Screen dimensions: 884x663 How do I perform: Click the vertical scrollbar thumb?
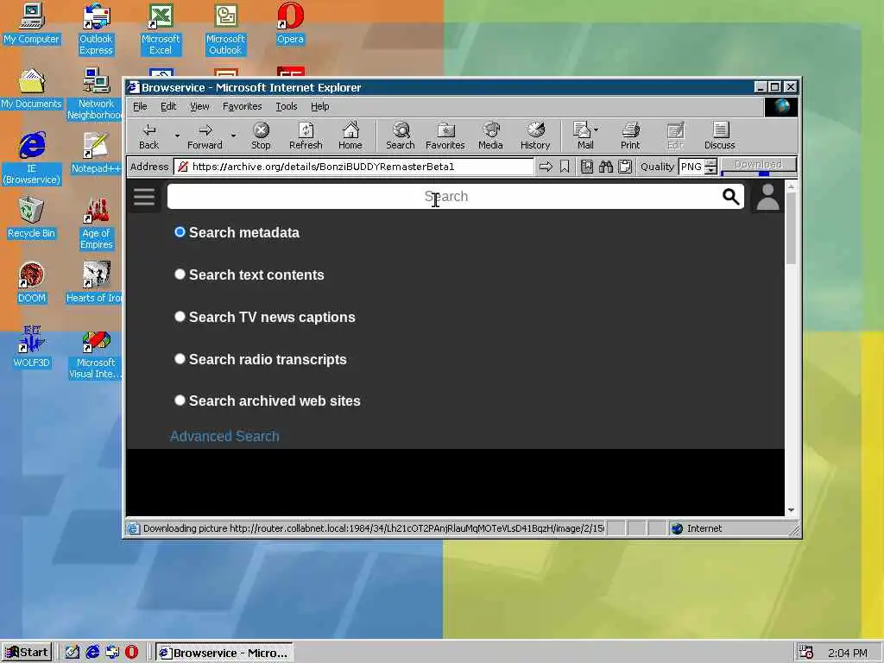click(x=791, y=228)
